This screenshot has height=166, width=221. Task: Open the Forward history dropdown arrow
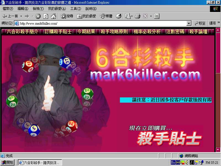32,16
